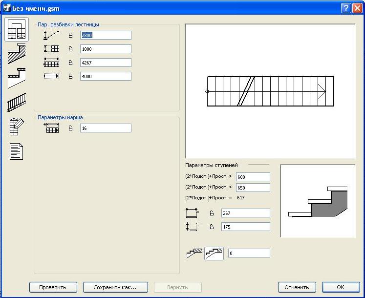
Task: Click the Сохранить как... button
Action: [115, 287]
